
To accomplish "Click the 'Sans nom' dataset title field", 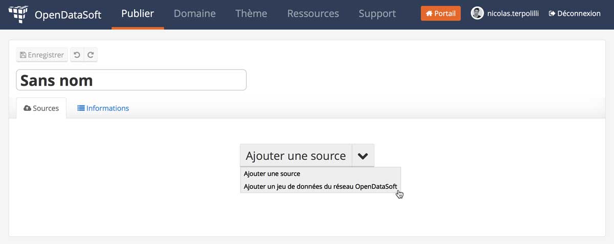I will [131, 80].
